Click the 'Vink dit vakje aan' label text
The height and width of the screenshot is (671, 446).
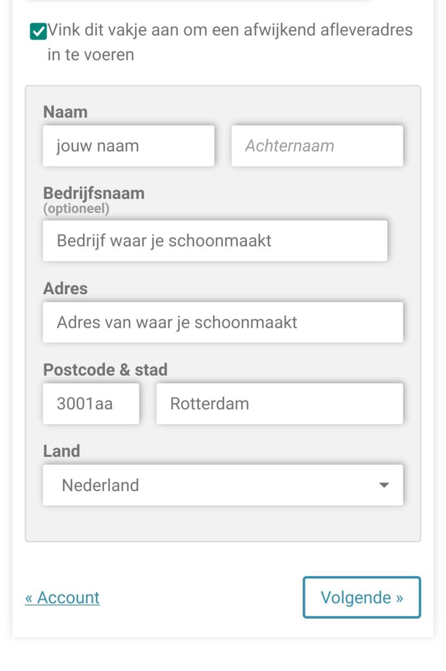tap(230, 30)
